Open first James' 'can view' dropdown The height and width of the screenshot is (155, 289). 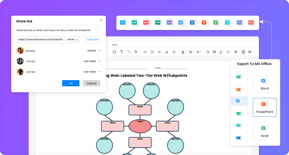pos(92,61)
